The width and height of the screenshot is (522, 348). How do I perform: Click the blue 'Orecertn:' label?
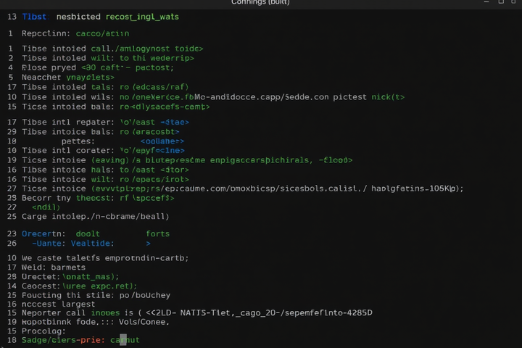click(x=43, y=233)
